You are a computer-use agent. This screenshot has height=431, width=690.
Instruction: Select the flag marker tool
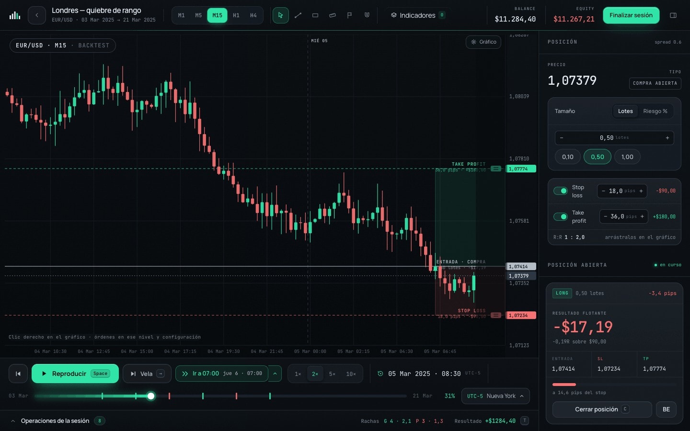[x=350, y=15]
